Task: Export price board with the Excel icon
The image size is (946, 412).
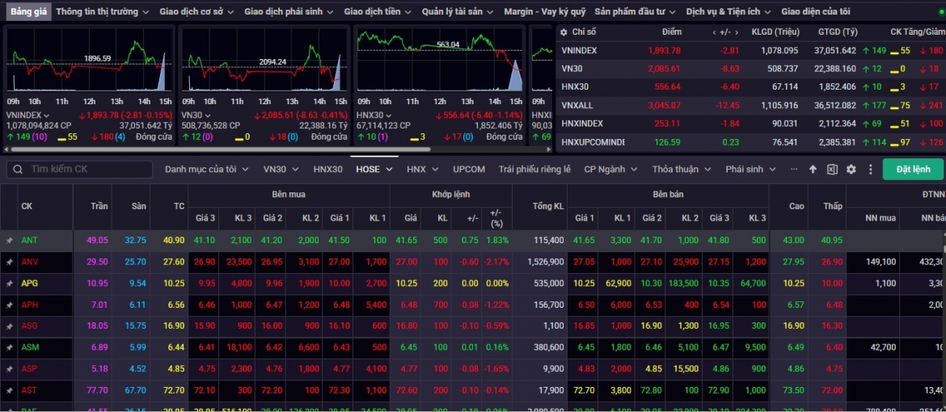Action: point(832,170)
